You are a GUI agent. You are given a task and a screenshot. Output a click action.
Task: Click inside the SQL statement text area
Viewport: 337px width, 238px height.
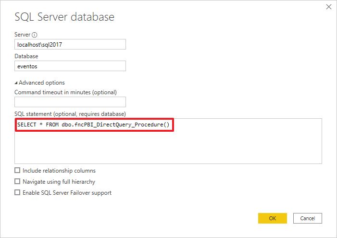(x=168, y=141)
